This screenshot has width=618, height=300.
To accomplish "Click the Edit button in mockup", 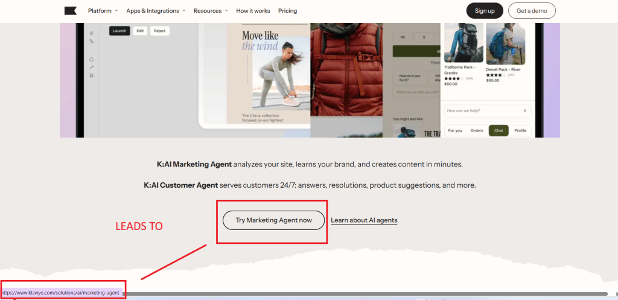I will (140, 31).
